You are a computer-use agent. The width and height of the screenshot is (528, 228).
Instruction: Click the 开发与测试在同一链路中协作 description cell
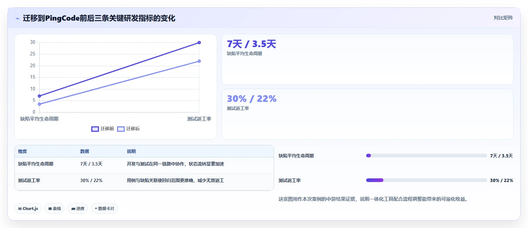pos(176,164)
